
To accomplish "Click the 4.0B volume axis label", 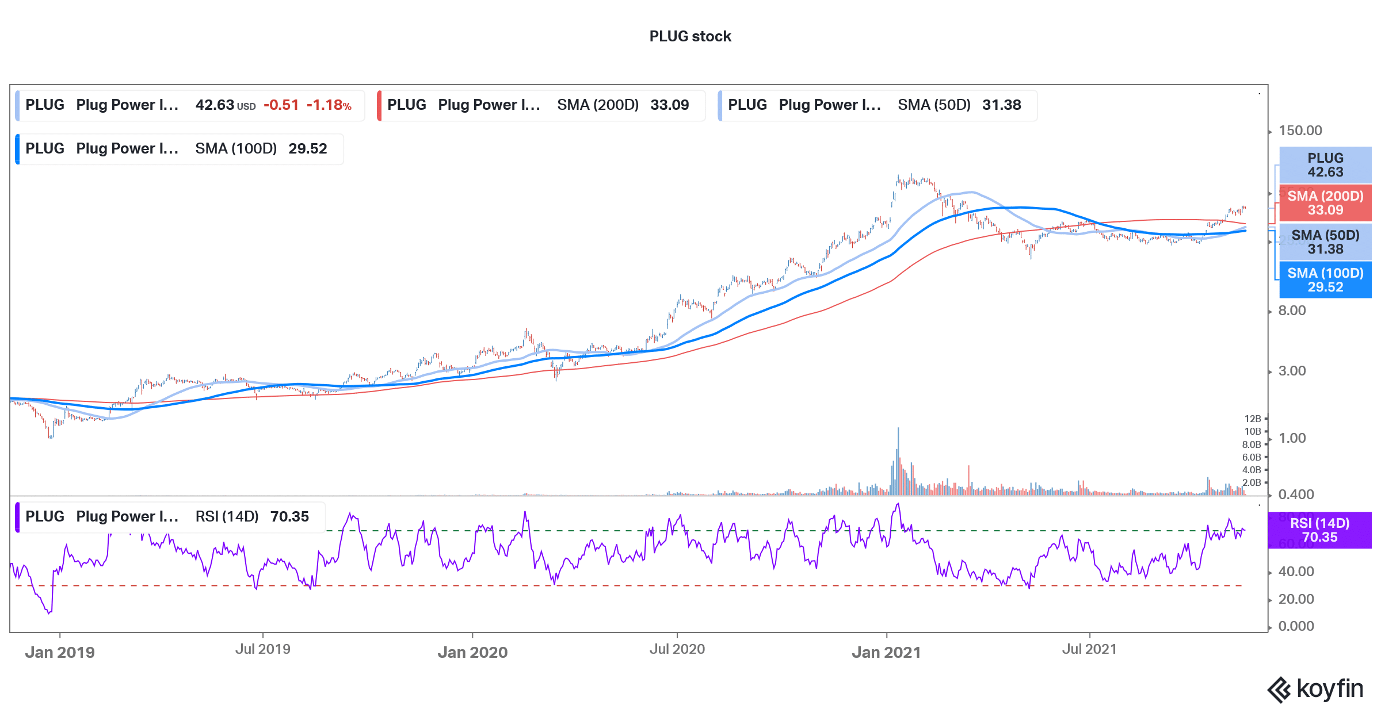I will point(1252,470).
